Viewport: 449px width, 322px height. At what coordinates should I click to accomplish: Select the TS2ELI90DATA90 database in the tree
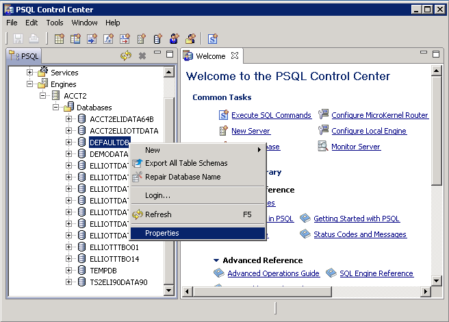click(x=118, y=282)
